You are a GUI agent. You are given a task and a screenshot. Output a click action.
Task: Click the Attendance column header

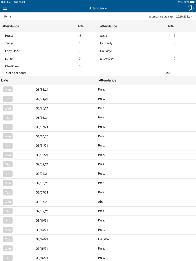click(x=108, y=80)
